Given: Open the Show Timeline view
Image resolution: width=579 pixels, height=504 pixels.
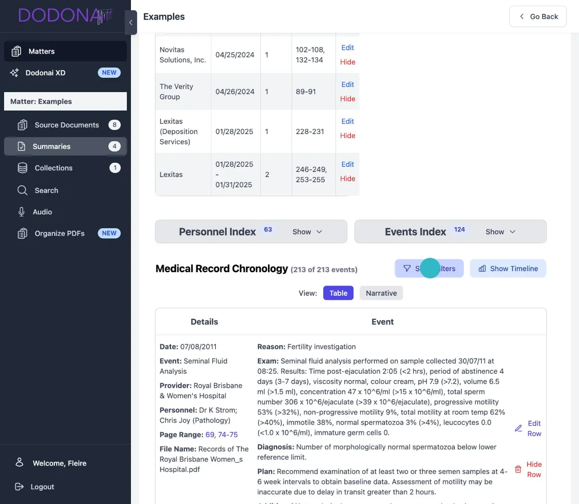Looking at the screenshot, I should click(x=508, y=269).
